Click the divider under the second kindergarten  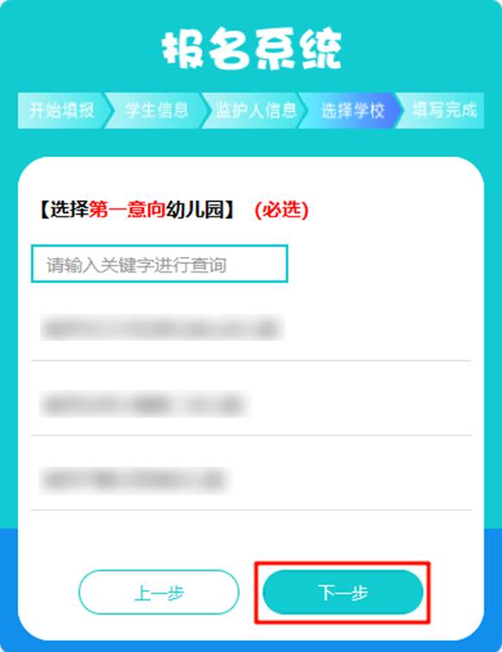(x=251, y=436)
